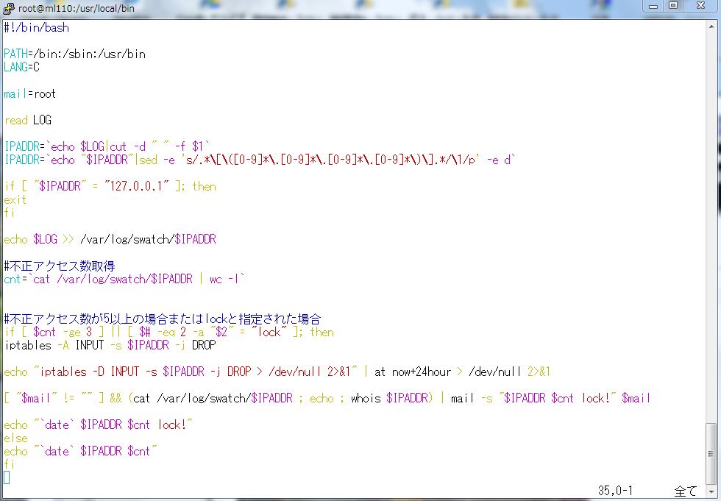Click the 35,0-1 cursor position indicator
This screenshot has width=721, height=501.
(x=615, y=491)
